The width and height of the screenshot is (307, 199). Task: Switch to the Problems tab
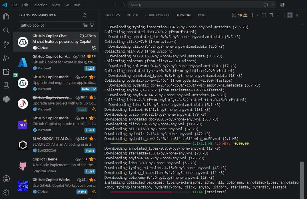[x=112, y=15]
